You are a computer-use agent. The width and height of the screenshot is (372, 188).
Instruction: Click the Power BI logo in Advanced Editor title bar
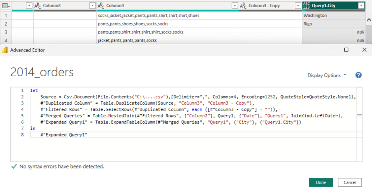coord(5,50)
